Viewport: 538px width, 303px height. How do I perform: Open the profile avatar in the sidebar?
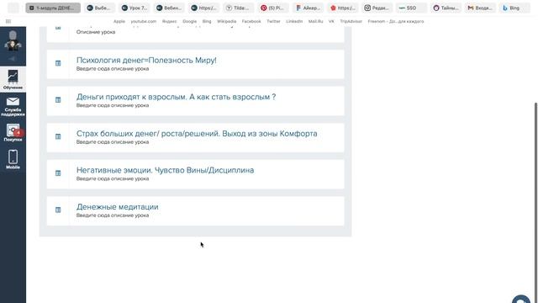point(13,40)
